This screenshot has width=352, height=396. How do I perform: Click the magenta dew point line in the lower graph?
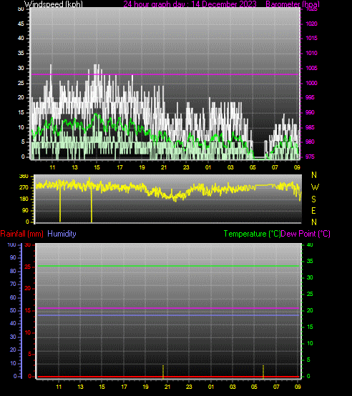click(169, 308)
